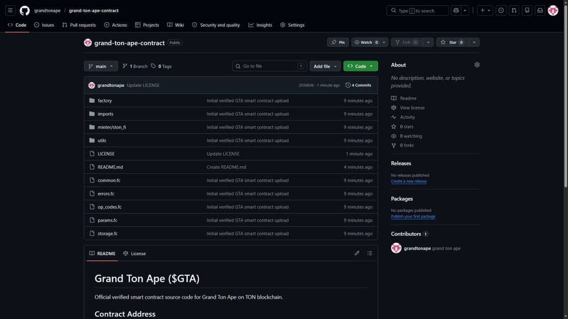568x319 pixels.
Task: Open the issues inbox icon in header
Action: point(501,10)
